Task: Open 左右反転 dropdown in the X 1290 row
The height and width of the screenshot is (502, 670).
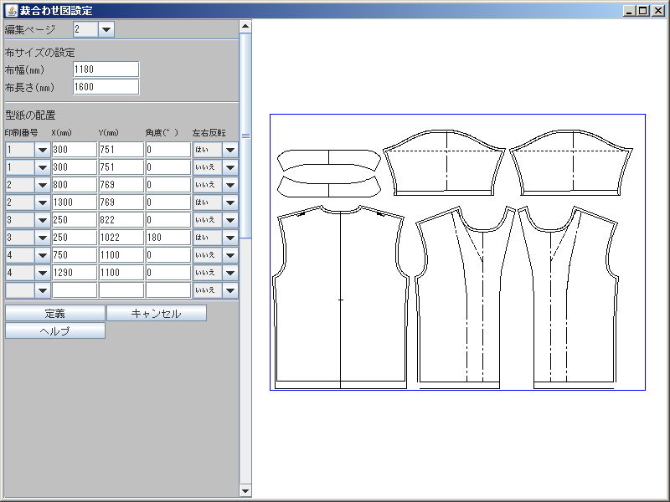Action: (230, 273)
